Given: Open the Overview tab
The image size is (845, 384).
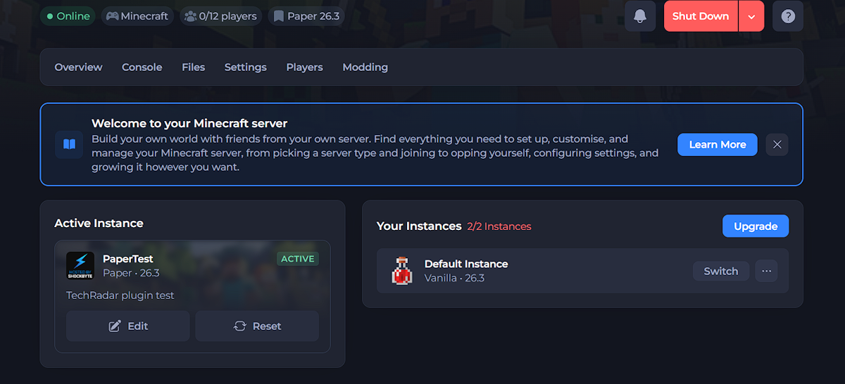Looking at the screenshot, I should [78, 67].
